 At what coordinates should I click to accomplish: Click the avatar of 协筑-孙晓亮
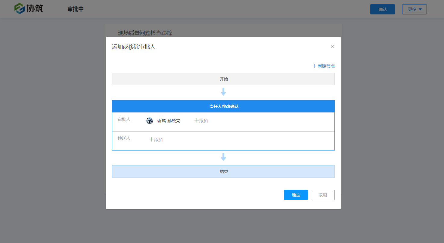coord(150,120)
